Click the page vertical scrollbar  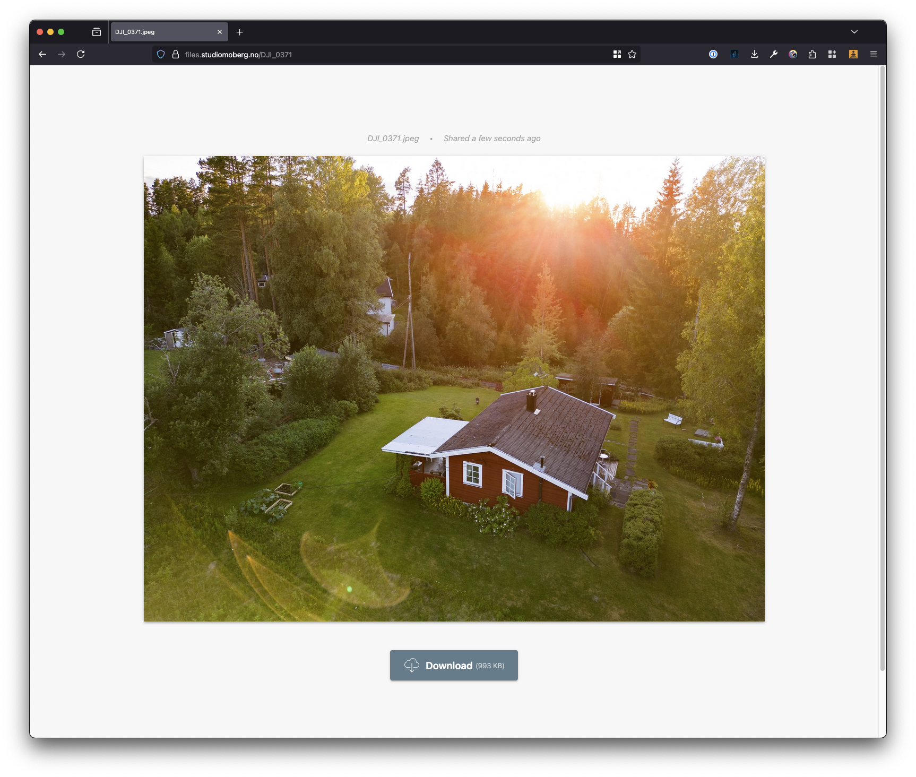click(x=883, y=368)
